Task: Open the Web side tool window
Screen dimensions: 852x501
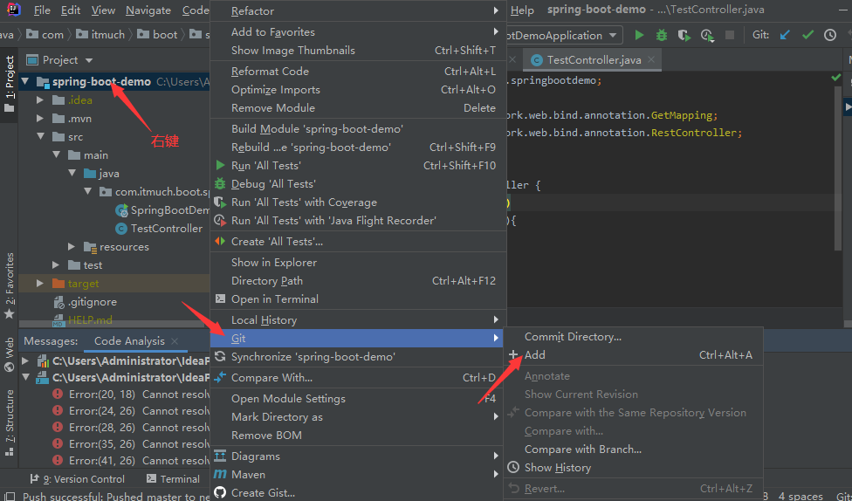Action: click(x=10, y=354)
